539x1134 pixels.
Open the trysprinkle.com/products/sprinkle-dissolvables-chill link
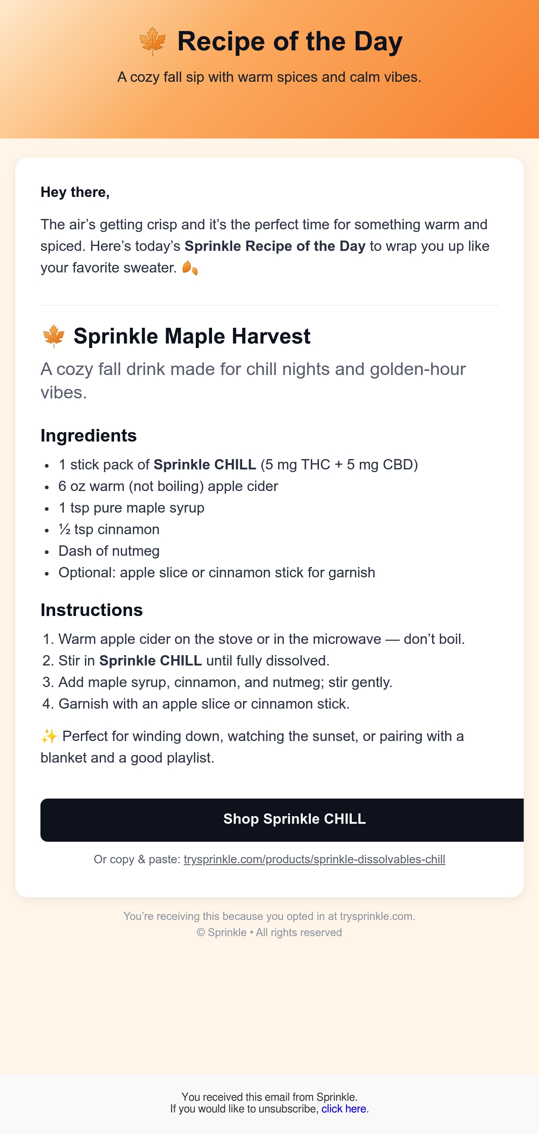pos(314,859)
